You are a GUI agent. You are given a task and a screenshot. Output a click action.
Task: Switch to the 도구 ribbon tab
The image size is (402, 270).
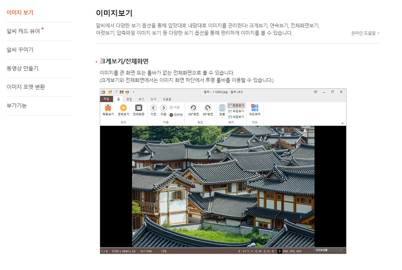click(x=153, y=99)
